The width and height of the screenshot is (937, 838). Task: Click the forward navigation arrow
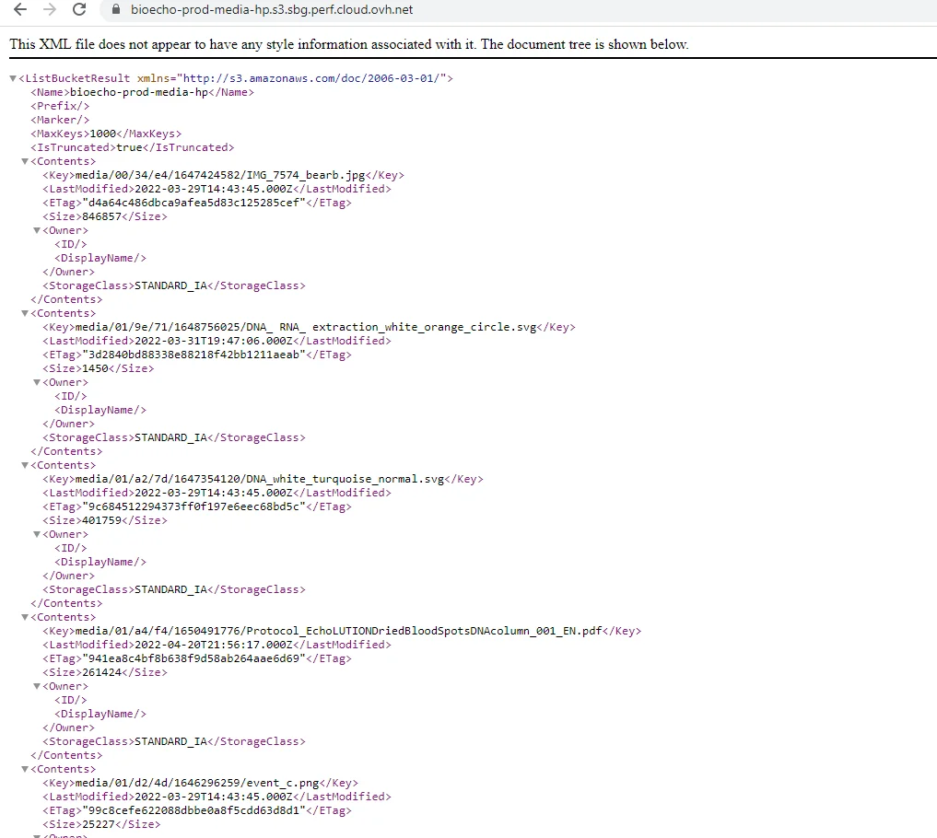pos(51,9)
